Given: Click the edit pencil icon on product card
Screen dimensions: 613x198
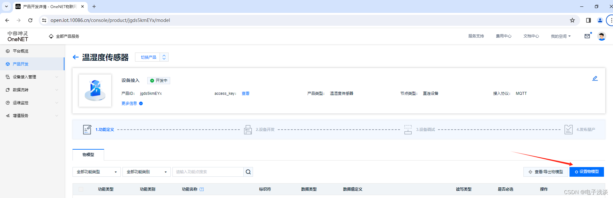Looking at the screenshot, I should click(x=595, y=78).
